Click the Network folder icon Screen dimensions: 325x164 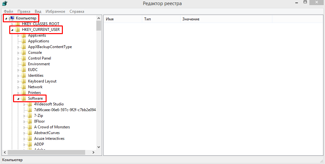click(24, 87)
